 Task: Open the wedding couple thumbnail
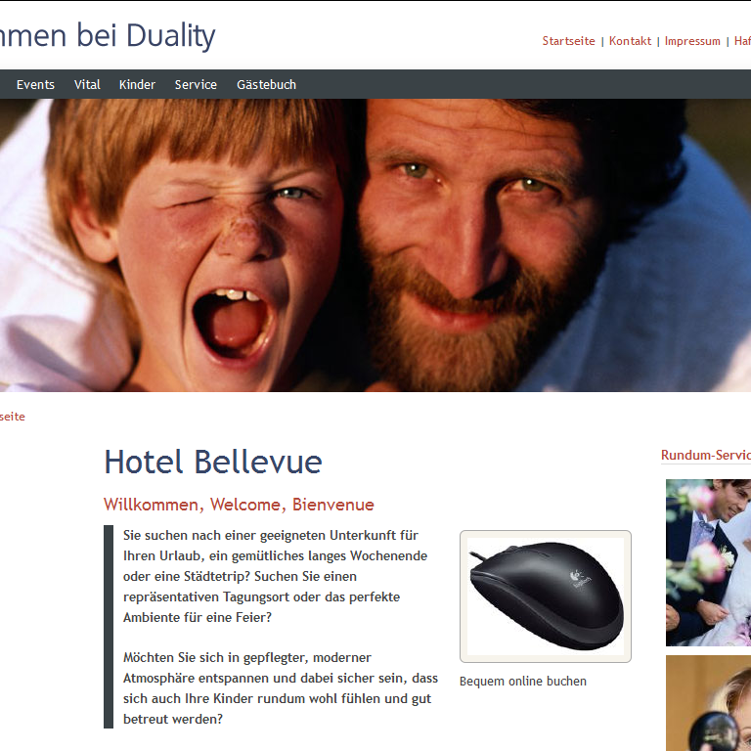pos(708,562)
